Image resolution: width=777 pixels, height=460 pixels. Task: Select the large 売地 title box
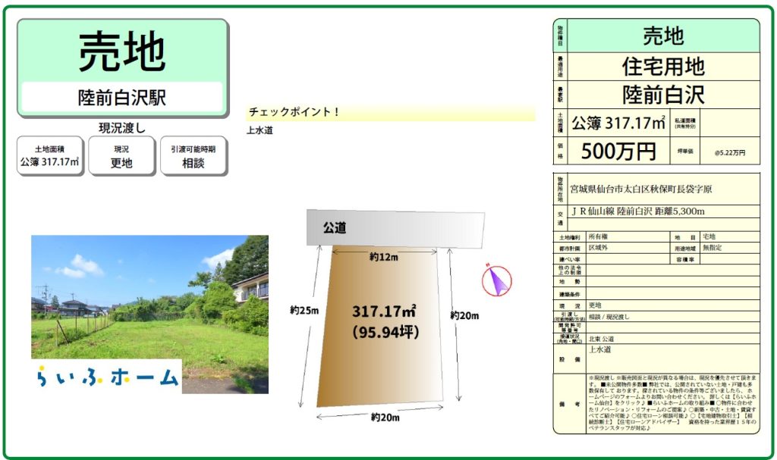[122, 52]
